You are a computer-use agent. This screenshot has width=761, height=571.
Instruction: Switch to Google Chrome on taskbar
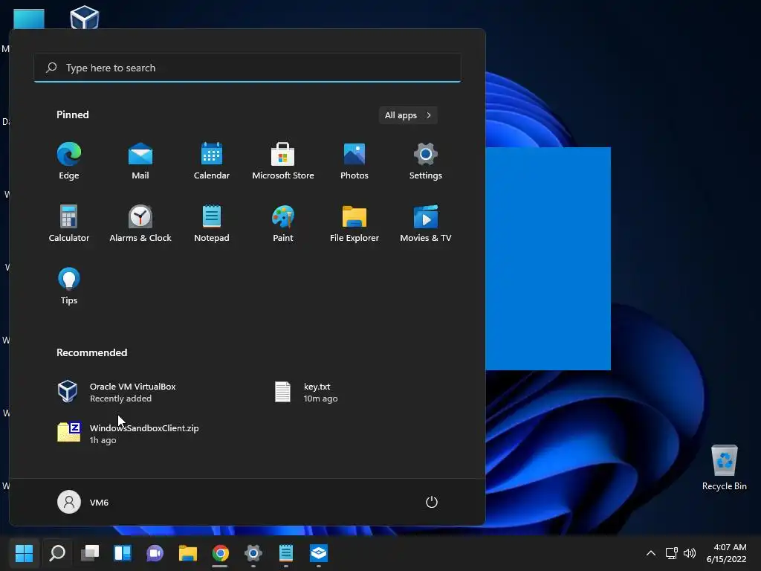(x=220, y=552)
